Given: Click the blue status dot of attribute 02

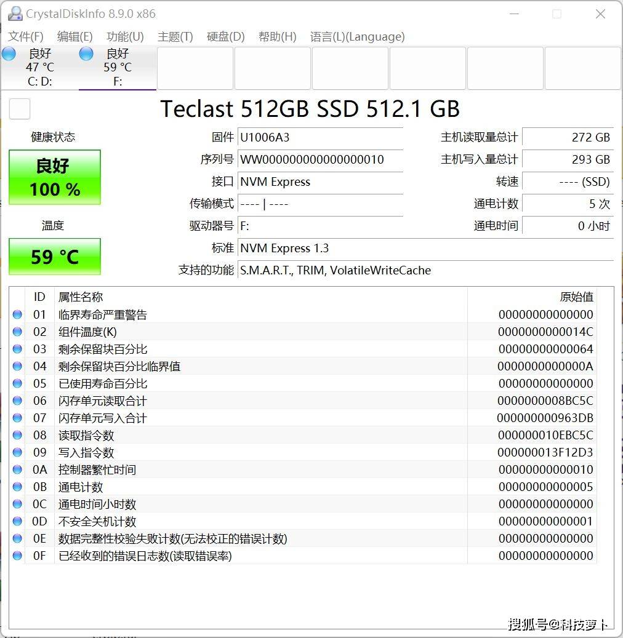Looking at the screenshot, I should pos(17,332).
